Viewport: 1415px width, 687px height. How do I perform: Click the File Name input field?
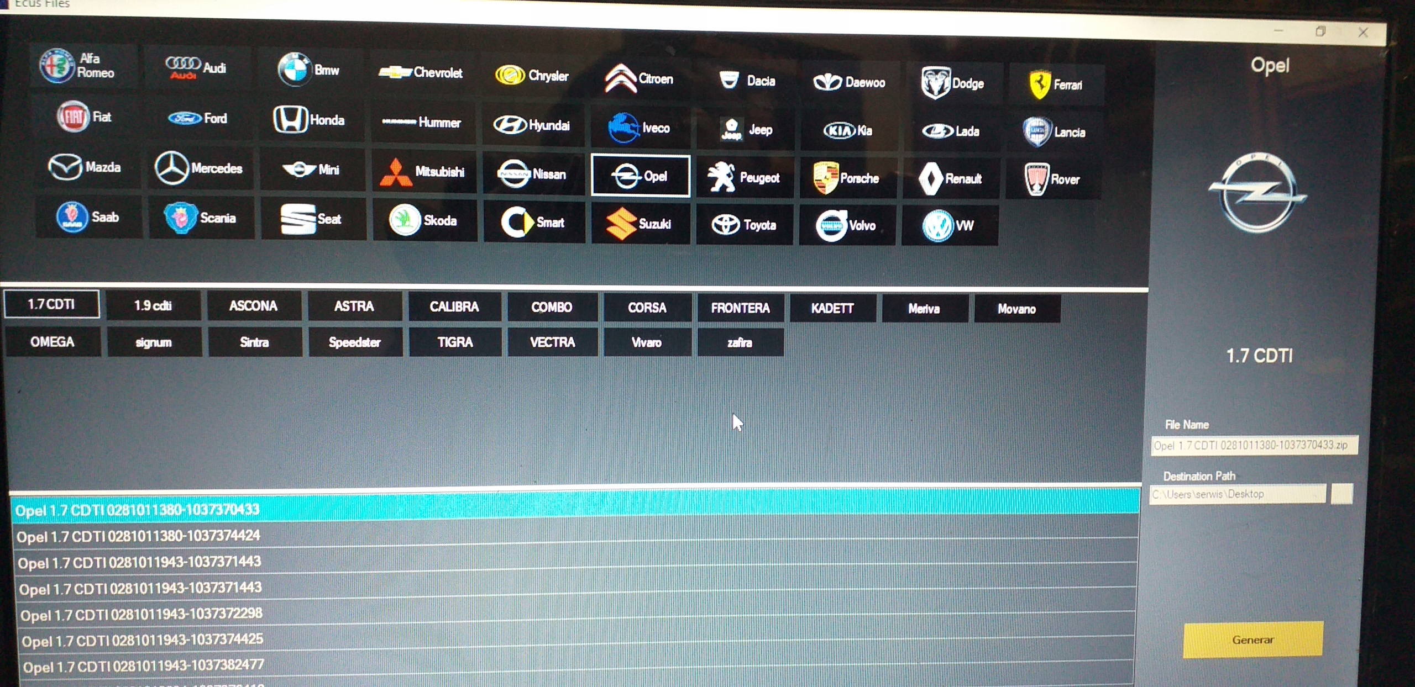(x=1252, y=445)
